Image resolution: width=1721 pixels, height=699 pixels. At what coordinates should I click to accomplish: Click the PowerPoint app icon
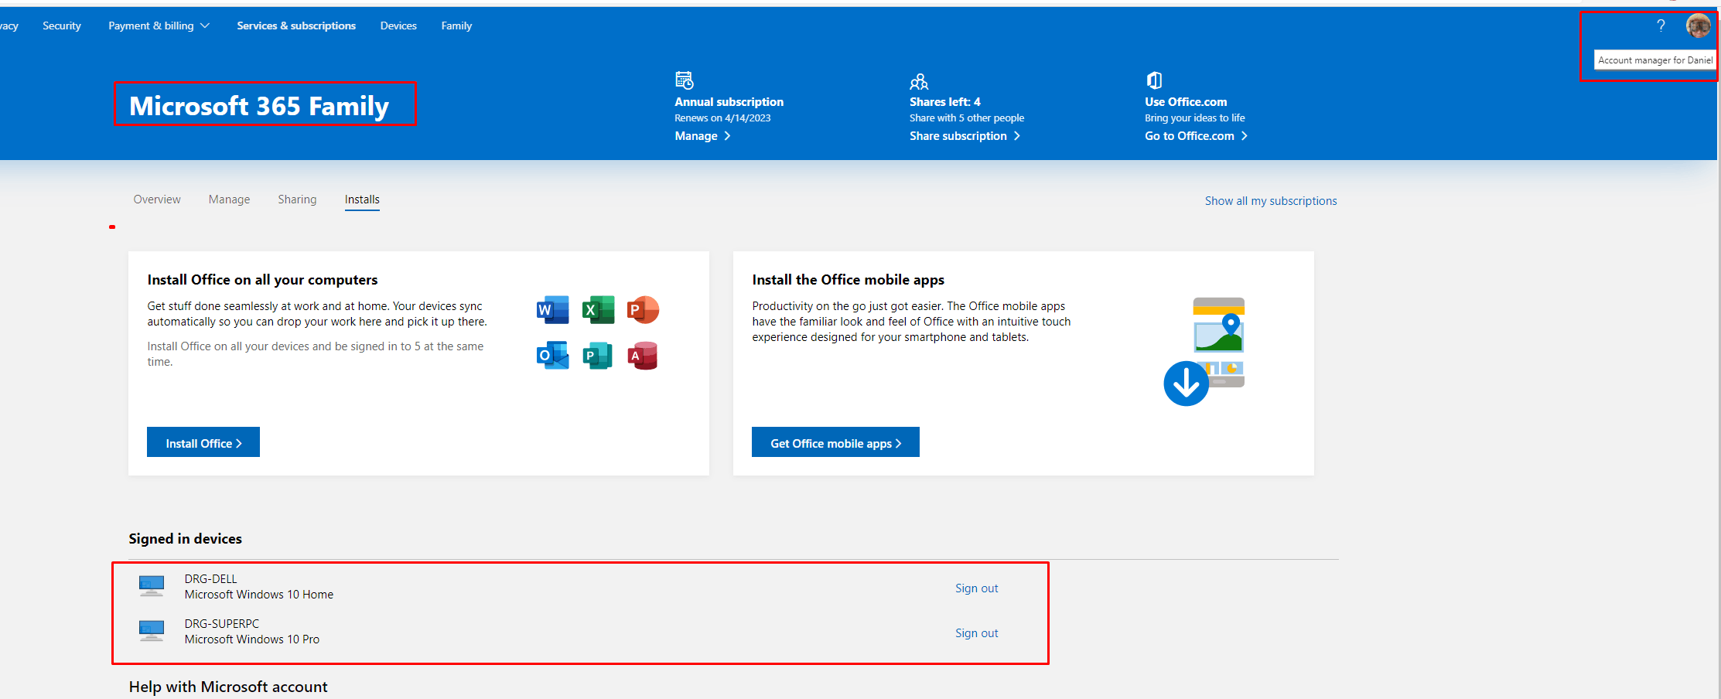pos(643,310)
